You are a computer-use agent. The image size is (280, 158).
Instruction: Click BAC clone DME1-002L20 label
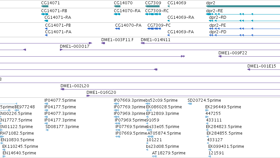(x=75, y=86)
